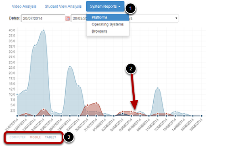Viewport: 234px width, 146px height.
Task: Click the computer peak at 13 on 11/08/2014
Action: (x=158, y=88)
